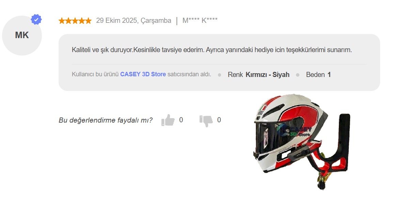Click the Renk Kırmızı - Siyah label

click(258, 75)
